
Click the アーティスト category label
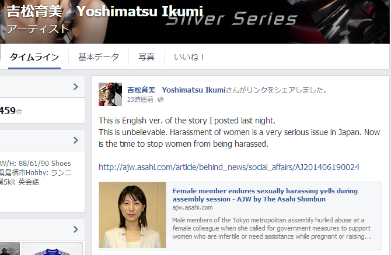point(38,29)
